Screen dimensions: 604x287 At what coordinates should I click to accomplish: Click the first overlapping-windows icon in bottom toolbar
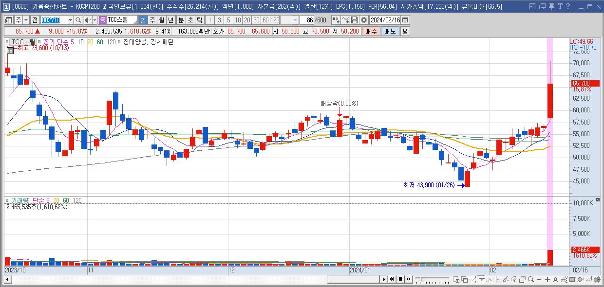click(x=456, y=280)
